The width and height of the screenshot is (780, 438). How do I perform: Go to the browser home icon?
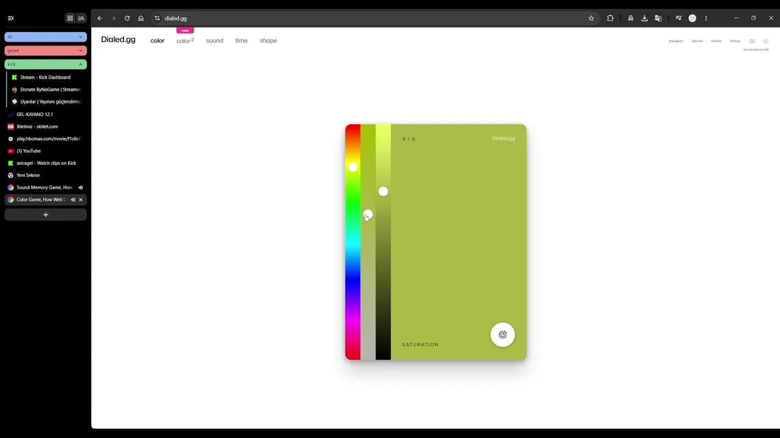point(141,18)
